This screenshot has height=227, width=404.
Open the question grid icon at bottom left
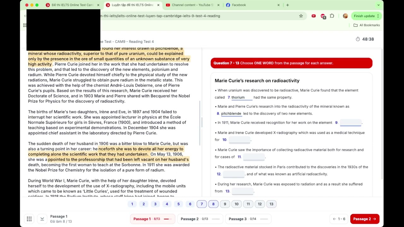click(x=29, y=219)
